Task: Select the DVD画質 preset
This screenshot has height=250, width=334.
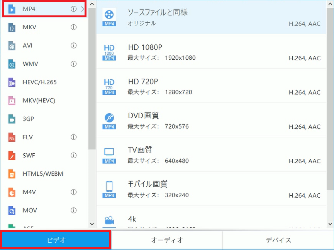Action: tap(211, 121)
